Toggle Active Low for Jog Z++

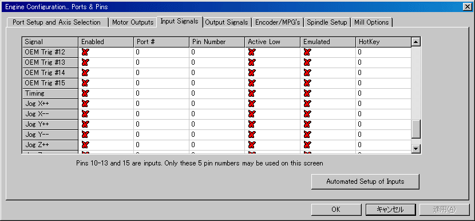click(251, 145)
